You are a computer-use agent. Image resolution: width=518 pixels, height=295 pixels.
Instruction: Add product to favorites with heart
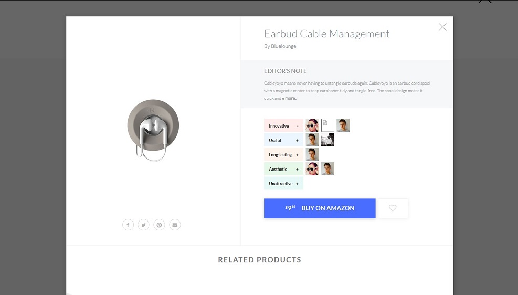pos(393,208)
